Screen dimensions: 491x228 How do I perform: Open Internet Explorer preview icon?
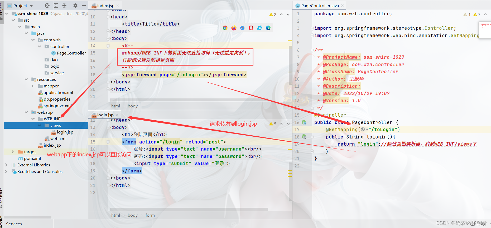260,28
